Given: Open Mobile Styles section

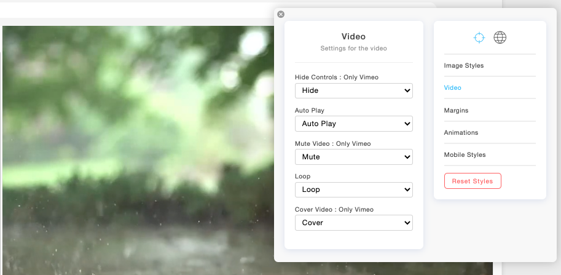Looking at the screenshot, I should pos(465,155).
